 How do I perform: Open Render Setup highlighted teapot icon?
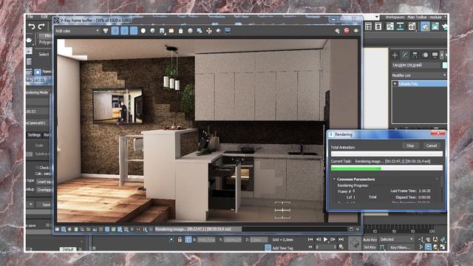point(425,27)
